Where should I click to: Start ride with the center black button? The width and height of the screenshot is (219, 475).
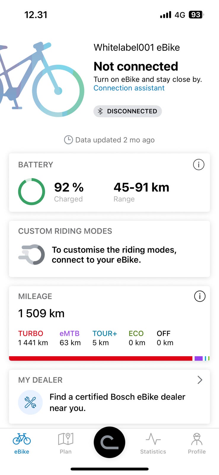(x=109, y=442)
